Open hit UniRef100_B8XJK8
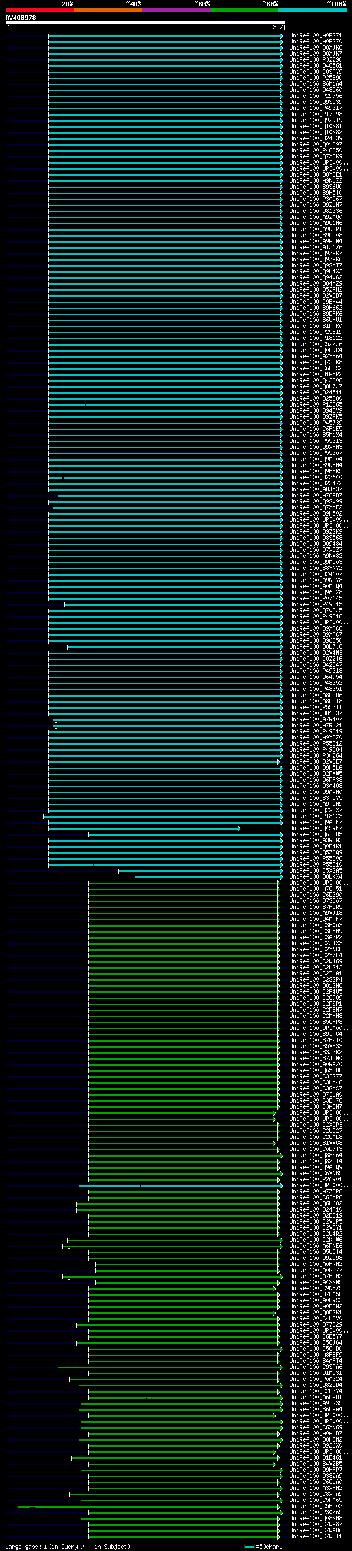The height and width of the screenshot is (1551, 352). click(x=316, y=47)
